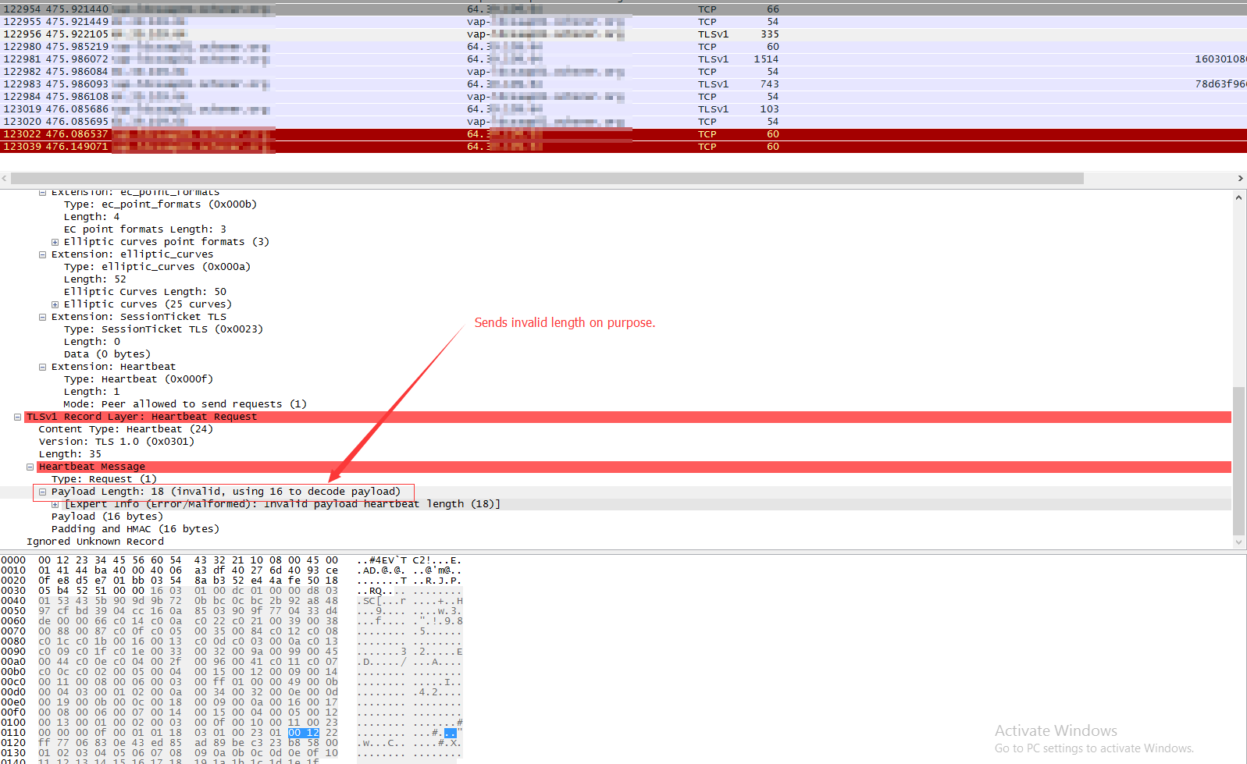
Task: Select red highlighted packet 123022
Action: (623, 134)
